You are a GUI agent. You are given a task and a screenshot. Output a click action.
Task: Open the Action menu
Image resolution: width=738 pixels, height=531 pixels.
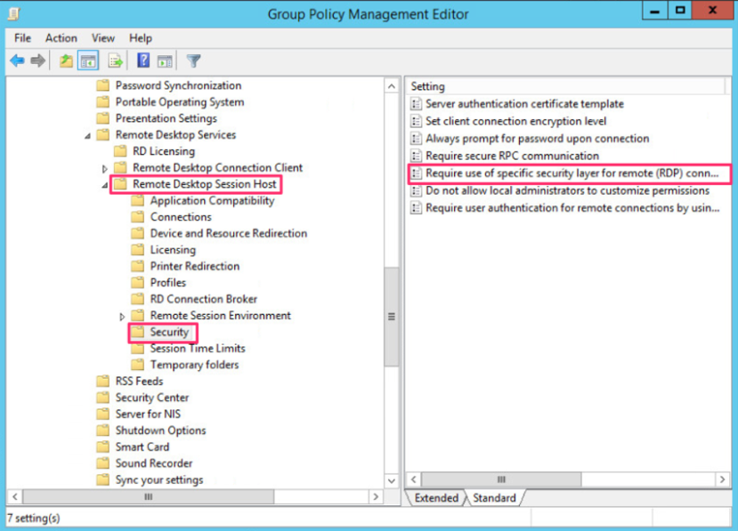click(x=61, y=38)
